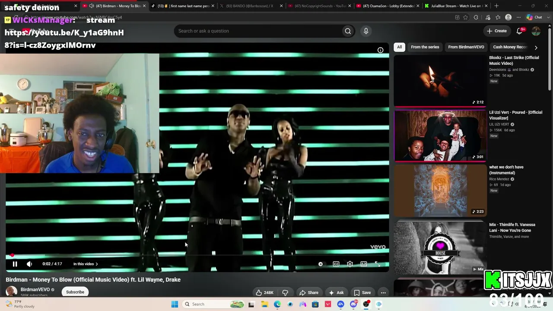The image size is (553, 311).
Task: Open the weather widget showing 77°F
Action: click(19, 304)
